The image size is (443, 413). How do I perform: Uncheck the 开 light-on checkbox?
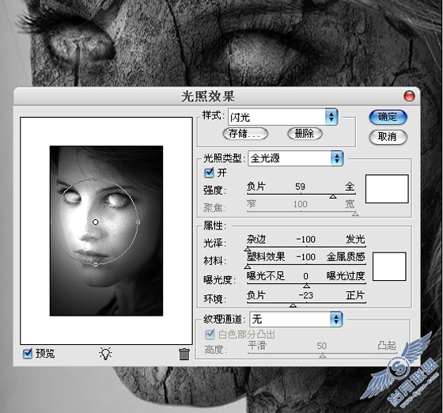click(x=209, y=172)
